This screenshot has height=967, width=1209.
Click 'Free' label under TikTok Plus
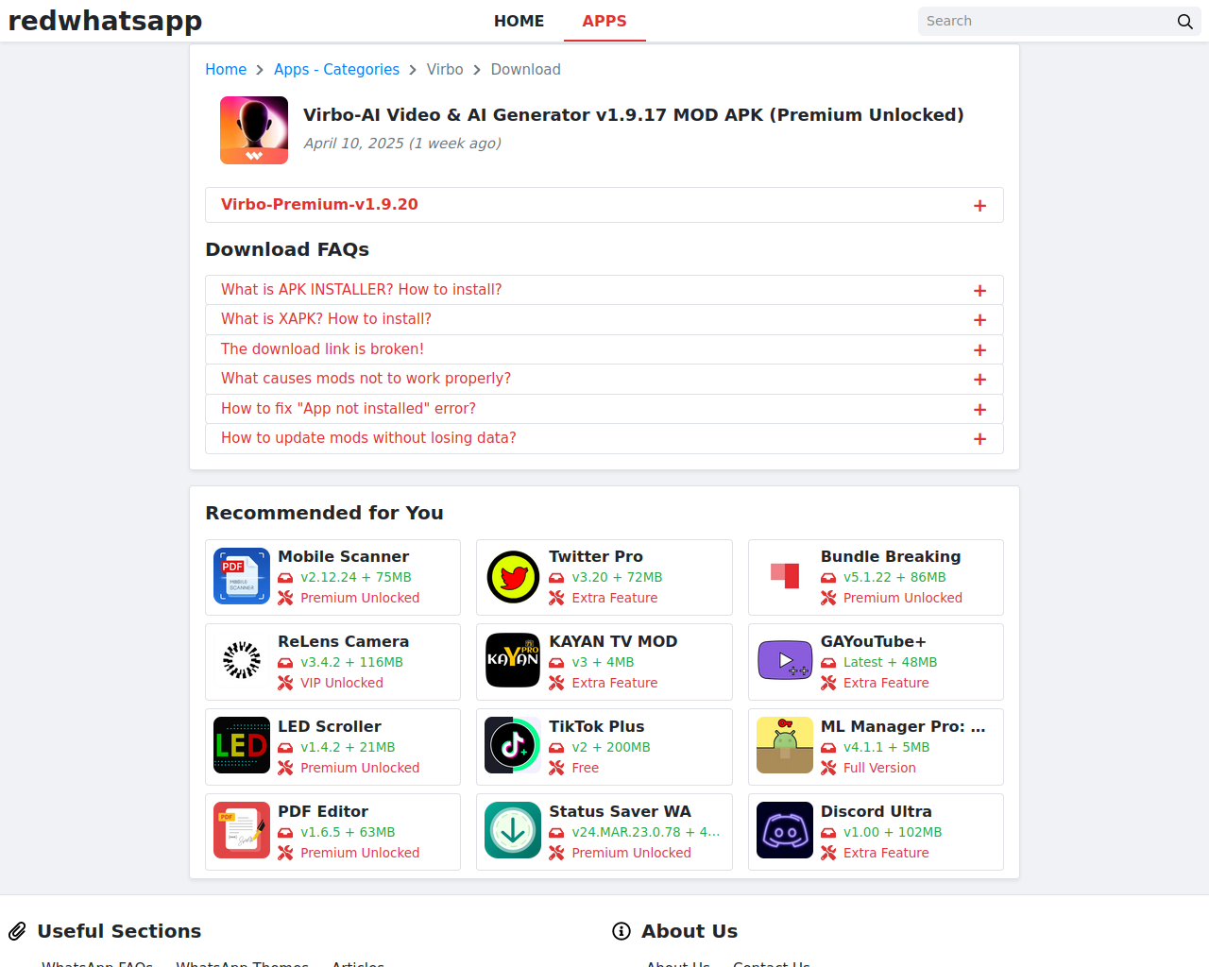tap(585, 768)
